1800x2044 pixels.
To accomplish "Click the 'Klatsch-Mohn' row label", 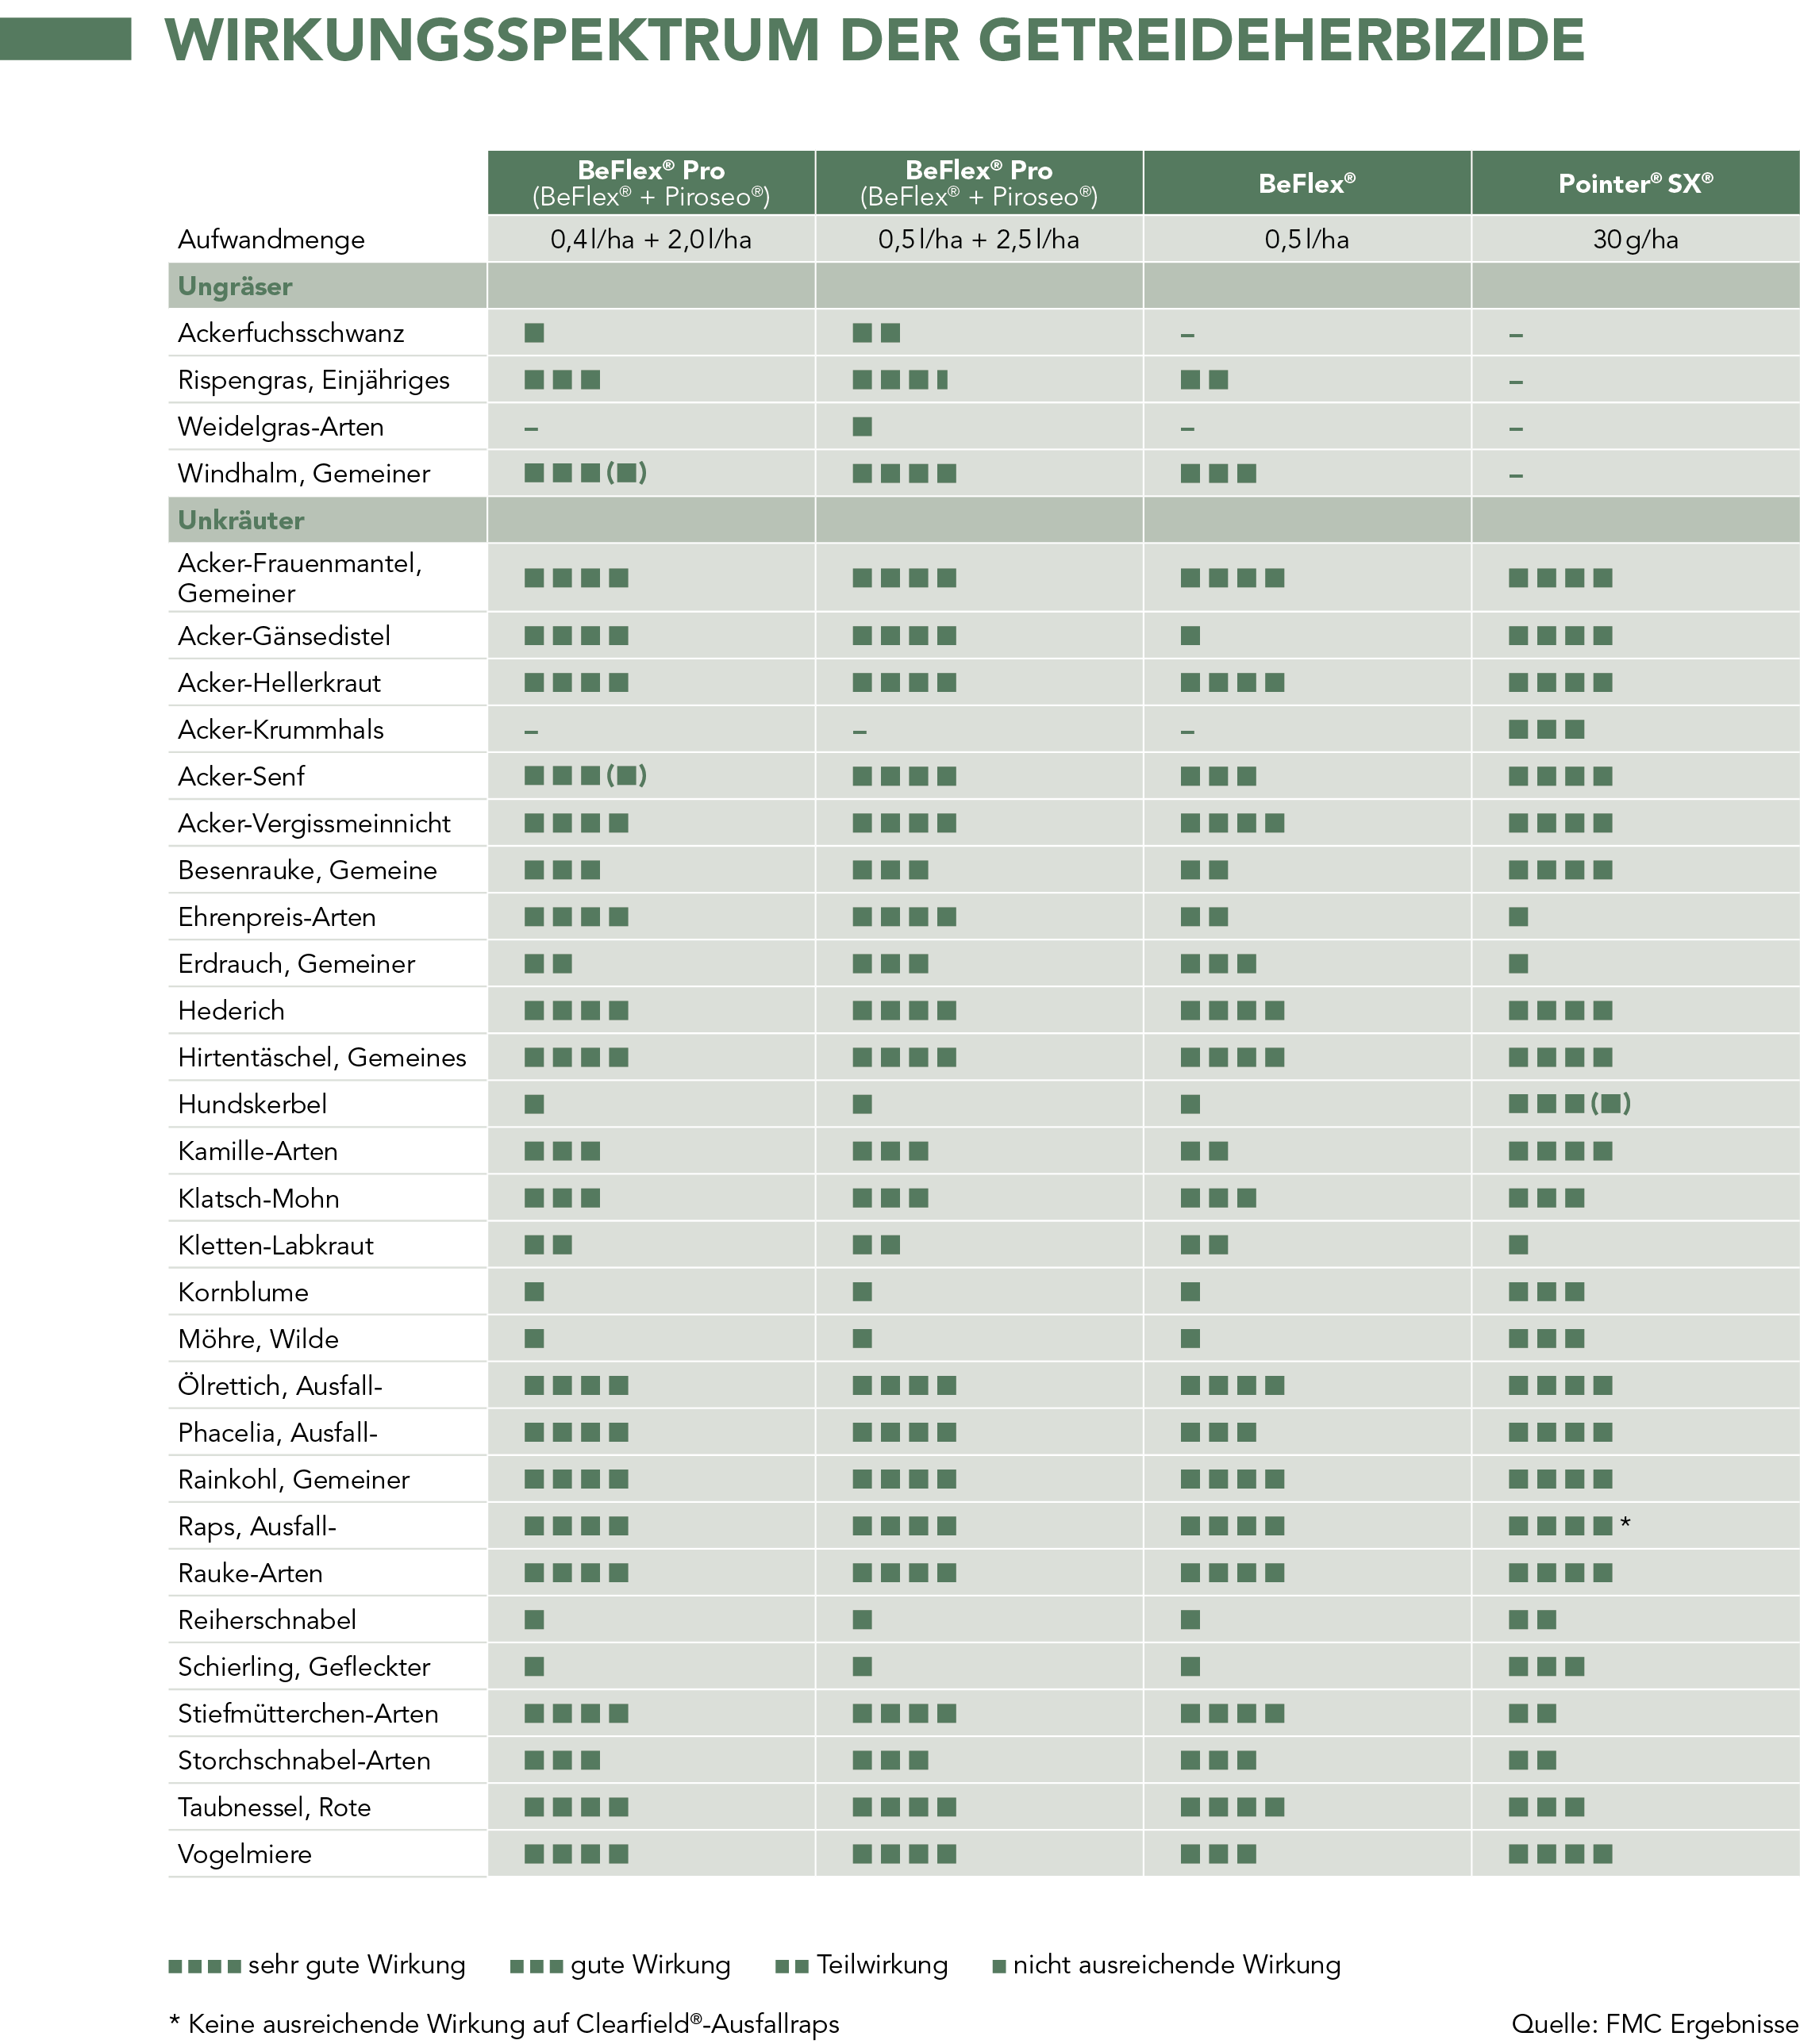I will [258, 1198].
